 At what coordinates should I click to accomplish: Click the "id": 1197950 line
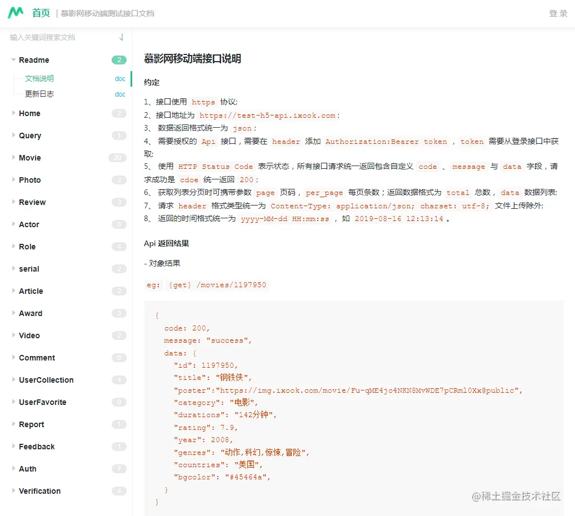(x=206, y=365)
